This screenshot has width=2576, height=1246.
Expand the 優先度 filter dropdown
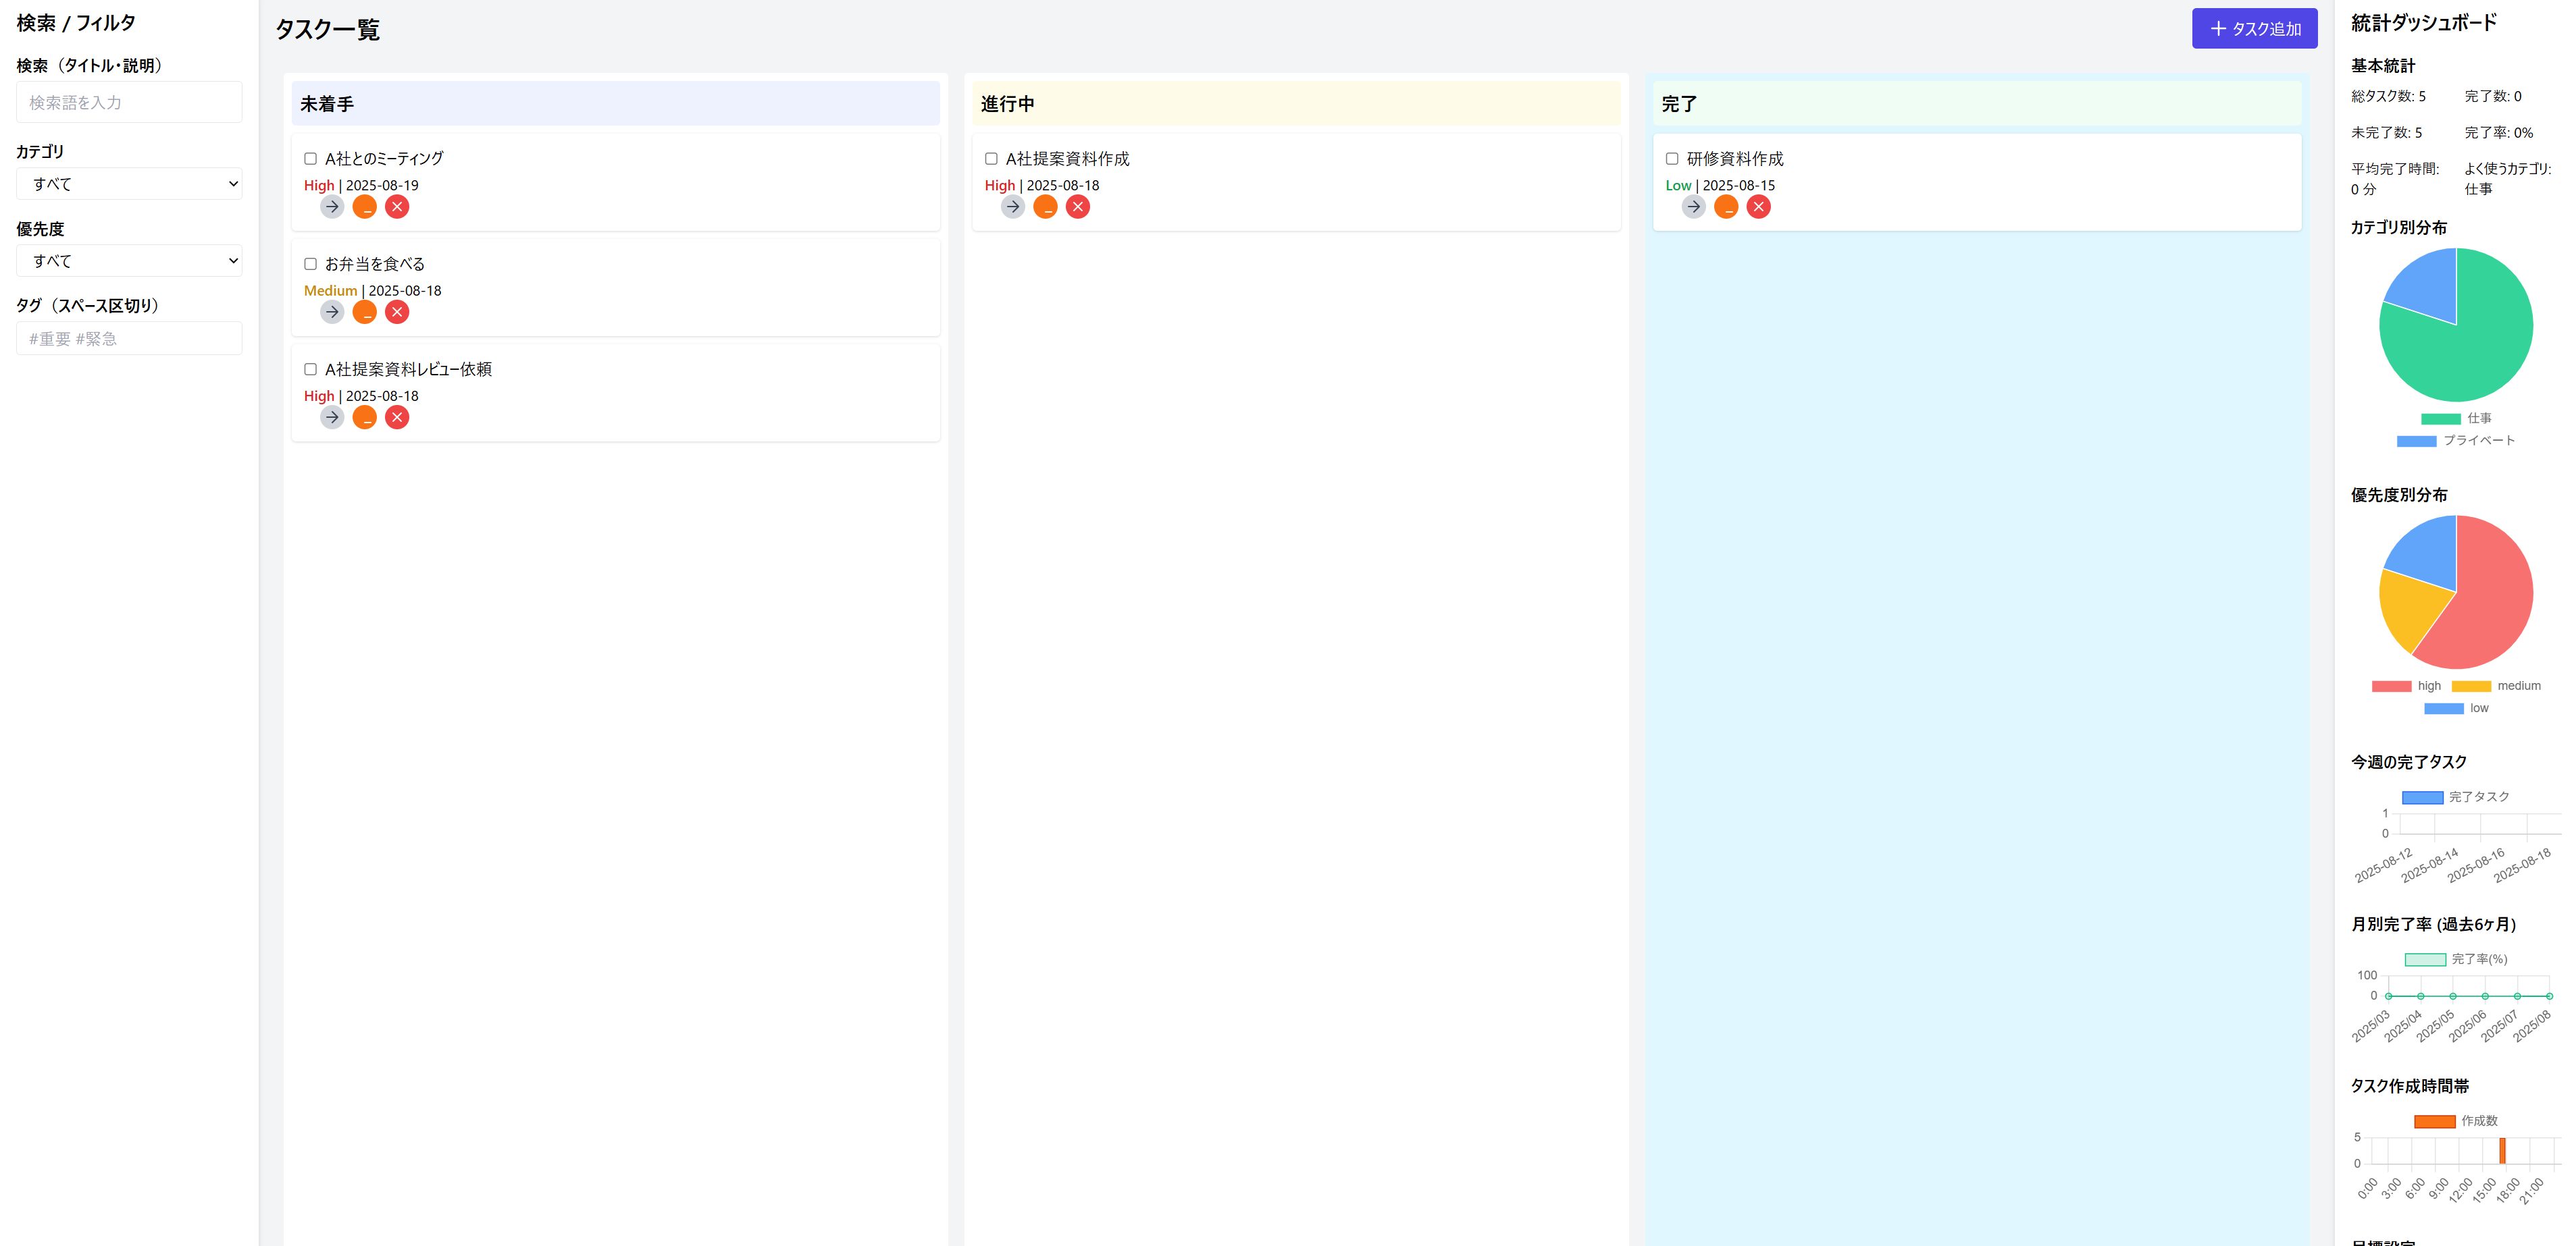tap(129, 261)
